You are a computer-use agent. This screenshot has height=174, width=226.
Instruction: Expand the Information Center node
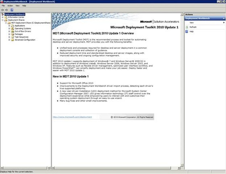pyautogui.click(x=2, y=17)
